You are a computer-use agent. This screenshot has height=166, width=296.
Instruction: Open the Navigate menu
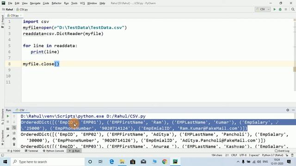pos(35,3)
